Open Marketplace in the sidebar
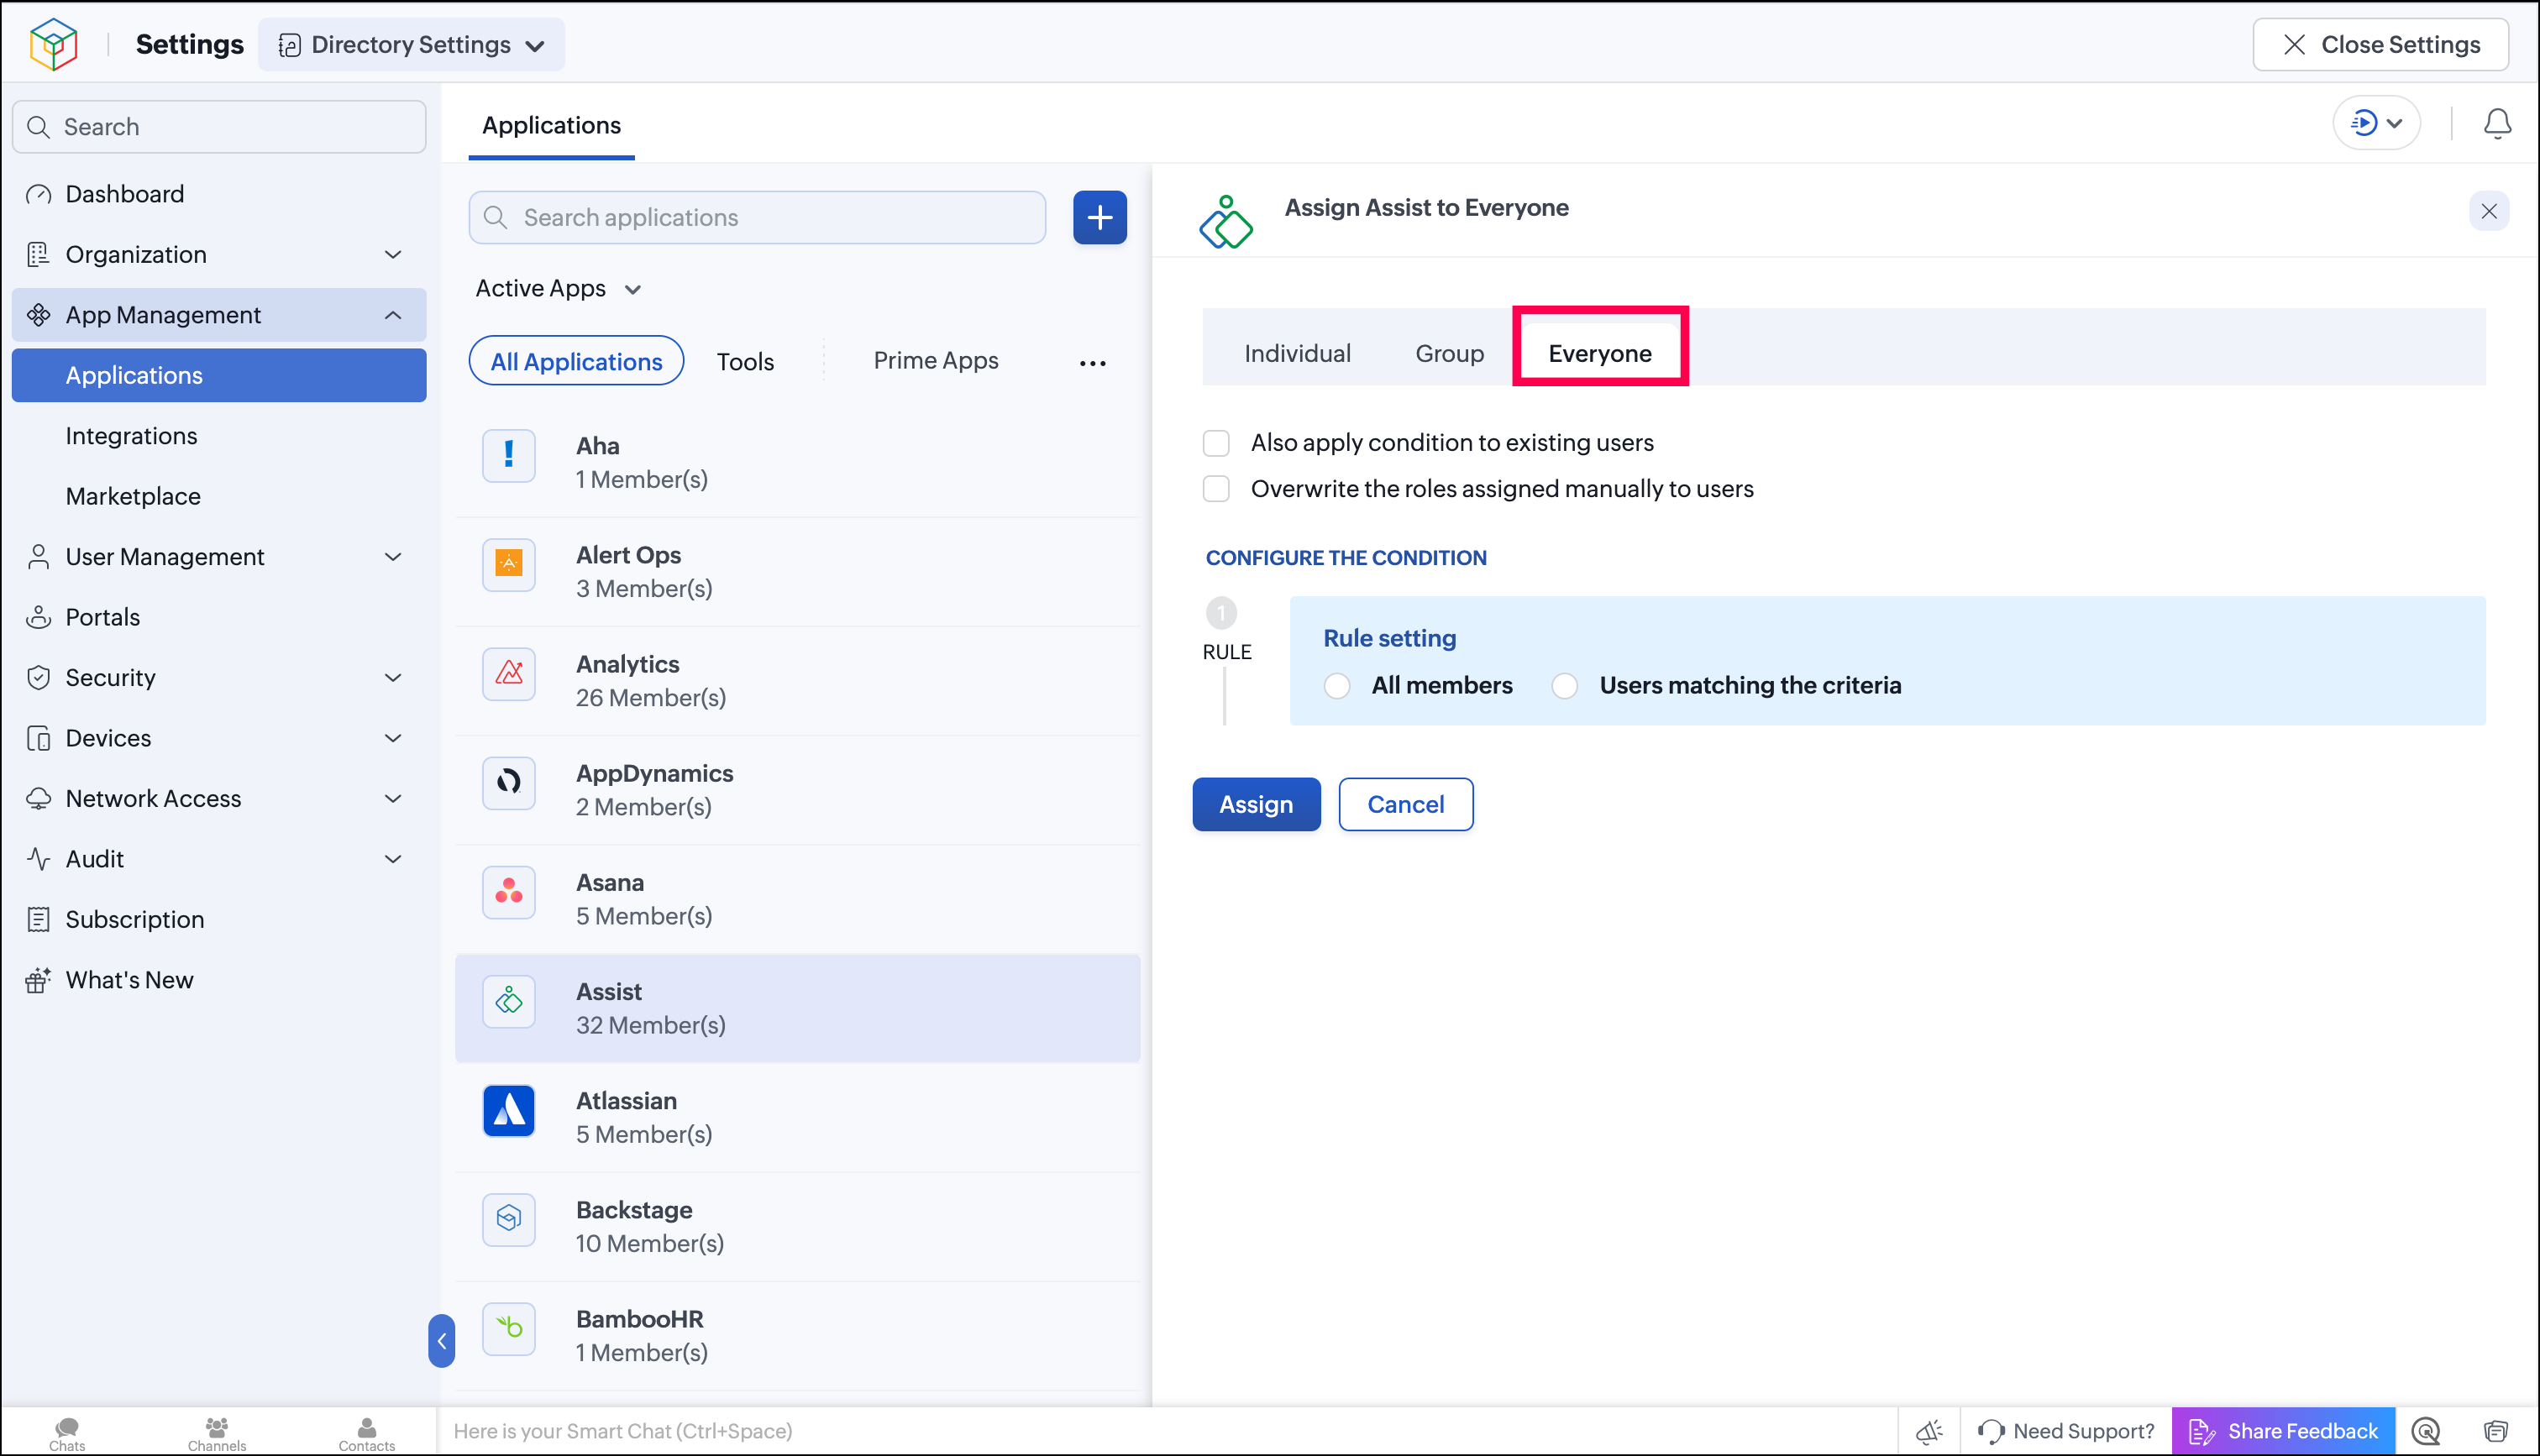This screenshot has width=2540, height=1456. coord(219,496)
